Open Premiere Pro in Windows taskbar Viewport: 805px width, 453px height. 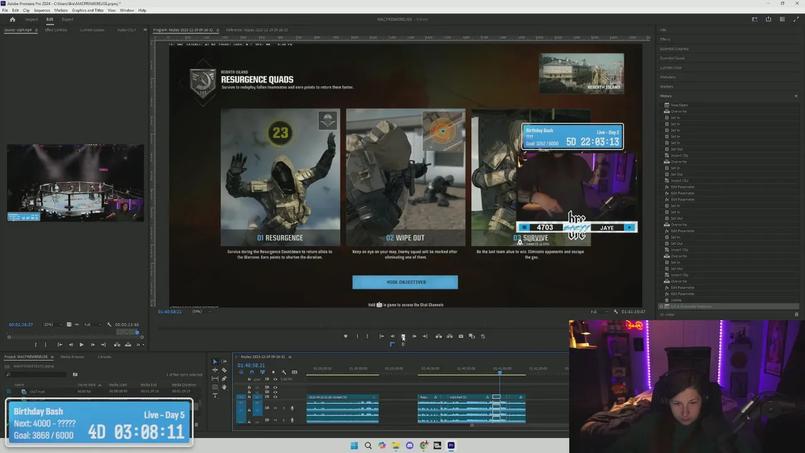pyautogui.click(x=451, y=445)
